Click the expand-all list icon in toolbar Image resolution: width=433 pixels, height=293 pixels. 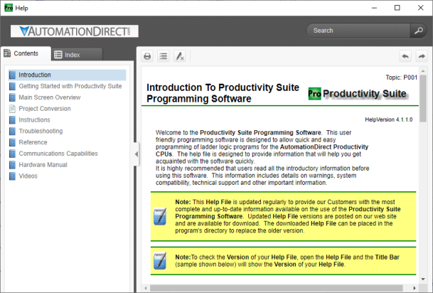(164, 55)
